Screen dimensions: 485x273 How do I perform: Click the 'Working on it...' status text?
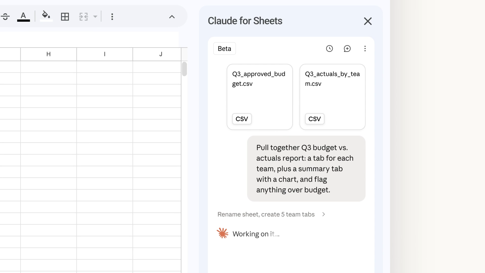click(256, 234)
